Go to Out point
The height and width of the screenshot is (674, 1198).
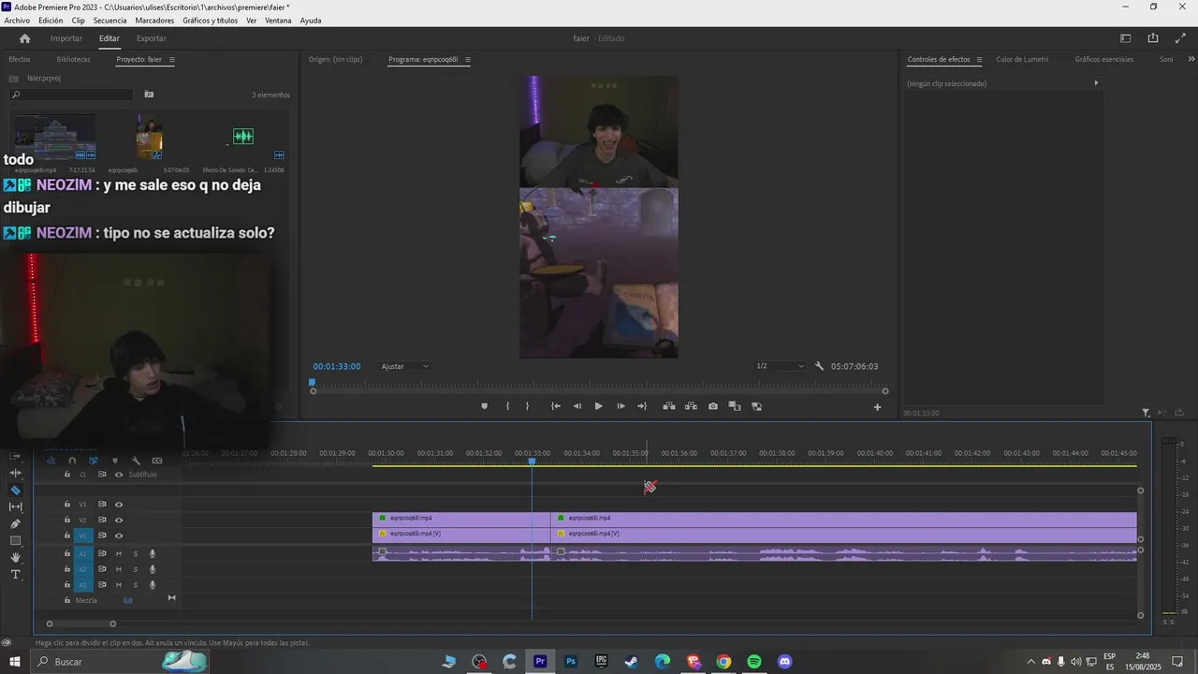click(642, 406)
